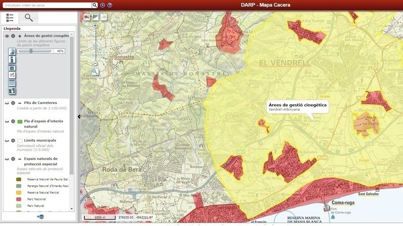Collapse the PKs de Carreteres legend
The height and width of the screenshot is (226, 403).
pyautogui.click(x=20, y=103)
